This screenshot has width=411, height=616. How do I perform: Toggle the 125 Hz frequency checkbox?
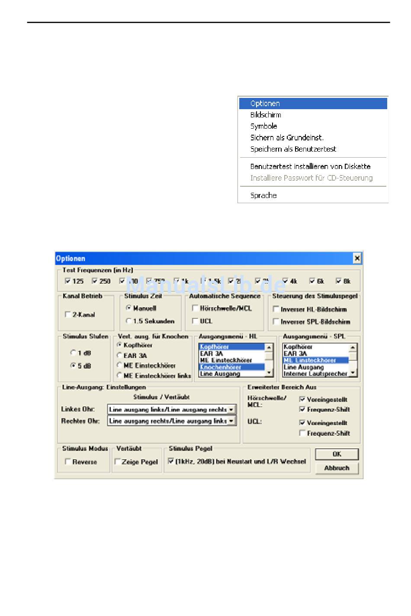click(x=67, y=281)
